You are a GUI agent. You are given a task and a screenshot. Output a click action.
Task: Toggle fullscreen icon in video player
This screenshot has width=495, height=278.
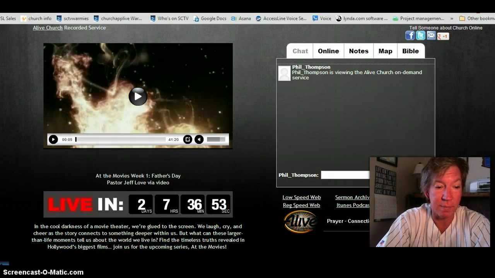pyautogui.click(x=188, y=139)
